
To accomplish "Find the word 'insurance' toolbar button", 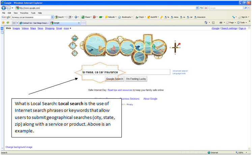I will (x=200, y=17).
